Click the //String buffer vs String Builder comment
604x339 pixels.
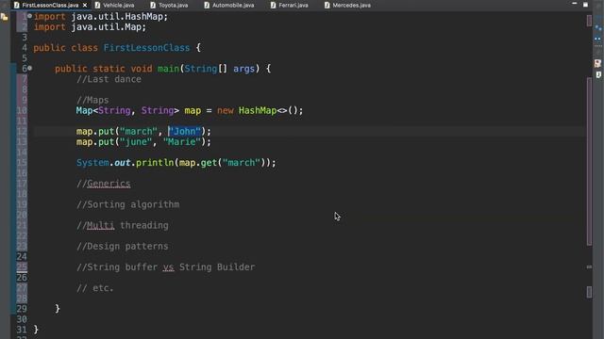tap(166, 266)
